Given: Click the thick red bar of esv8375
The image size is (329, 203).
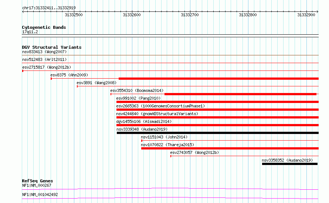Looking at the screenshot, I should tap(218, 79).
